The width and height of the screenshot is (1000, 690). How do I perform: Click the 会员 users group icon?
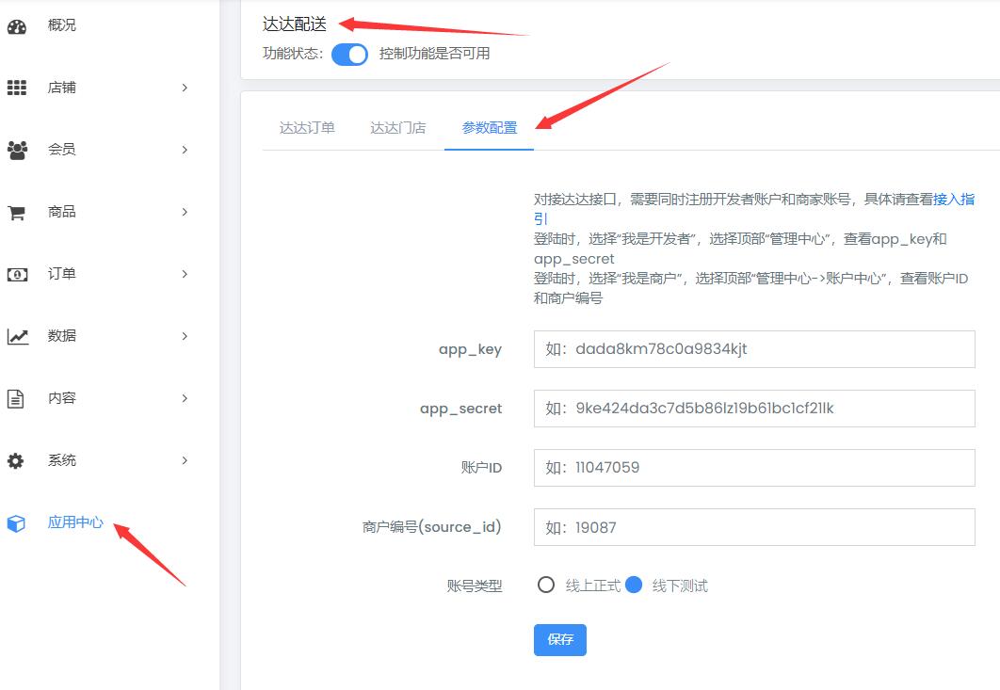[x=17, y=150]
